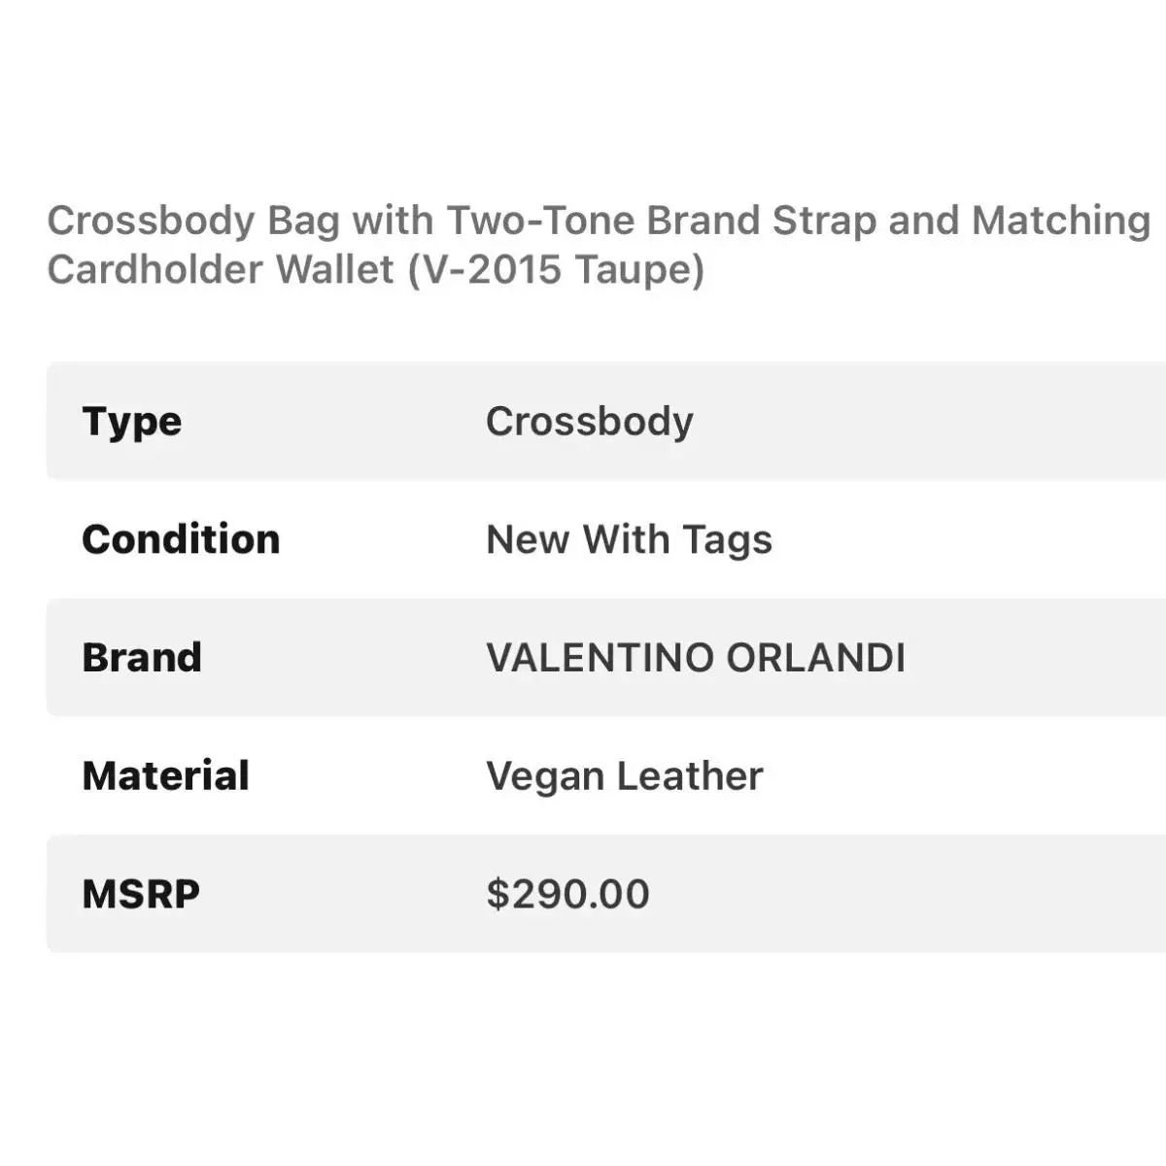Select the Type label
1166x1166 pixels.
(132, 423)
